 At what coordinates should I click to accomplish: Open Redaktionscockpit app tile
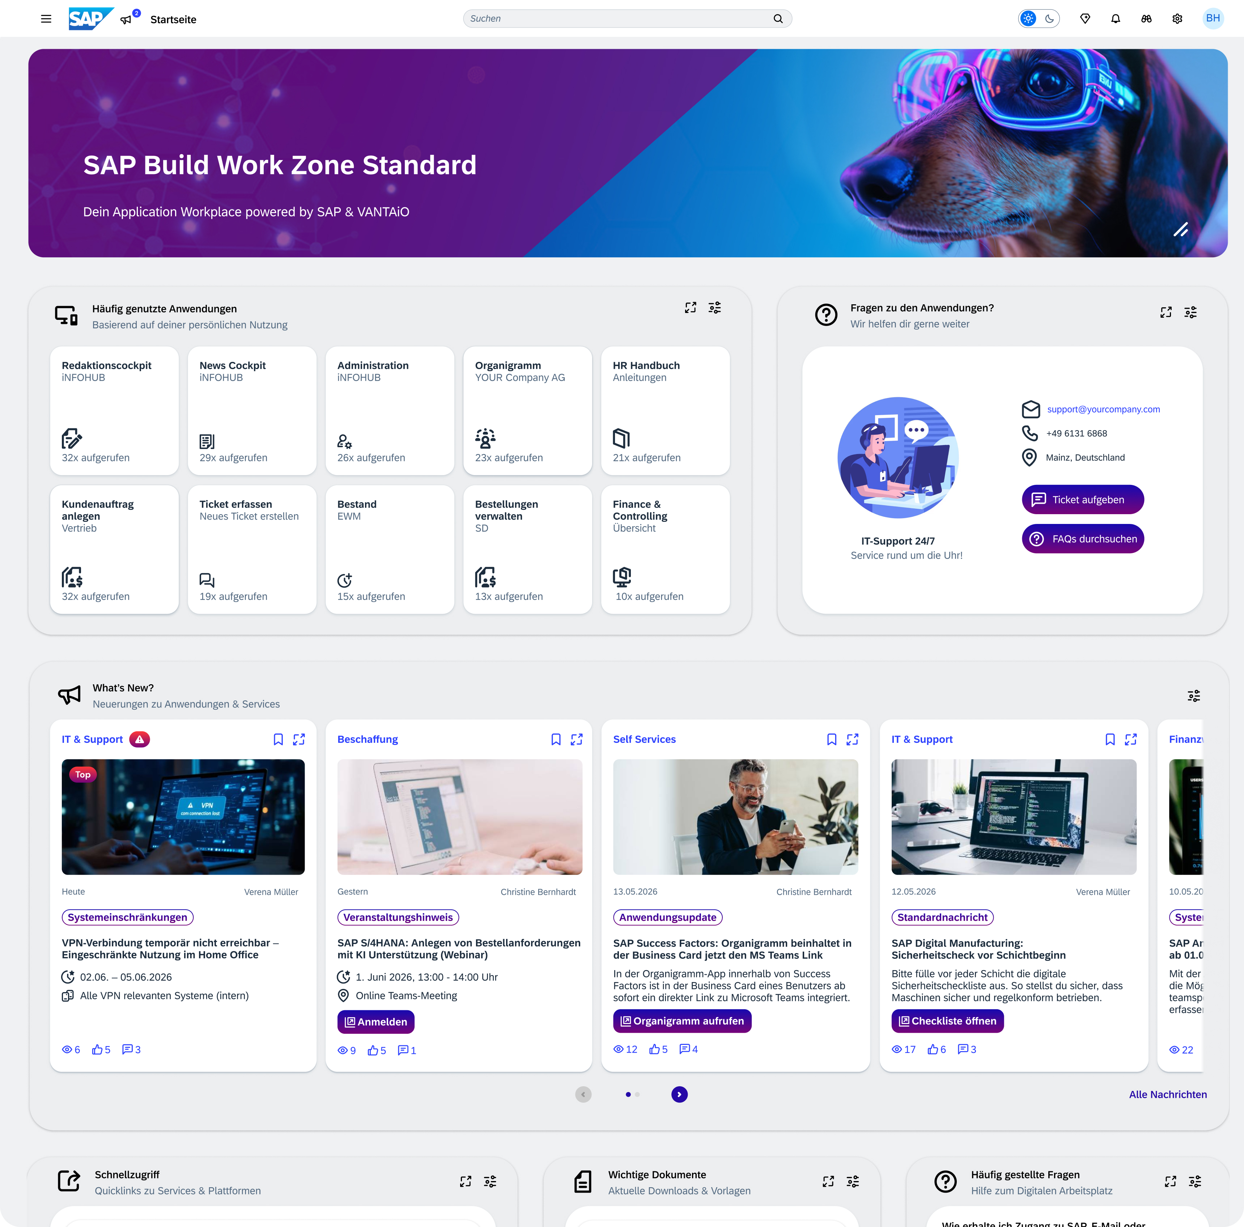(115, 411)
